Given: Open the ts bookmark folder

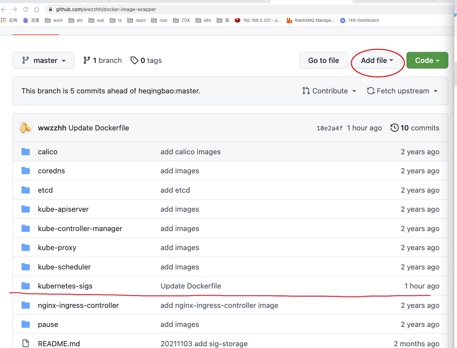Looking at the screenshot, I should 116,20.
